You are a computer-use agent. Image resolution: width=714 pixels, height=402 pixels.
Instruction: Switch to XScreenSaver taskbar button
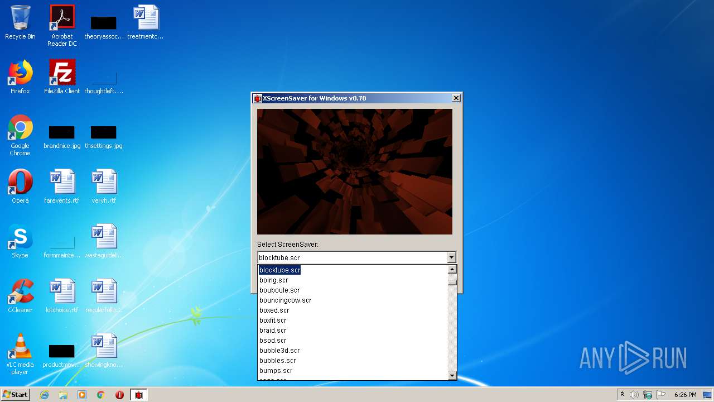tap(139, 395)
